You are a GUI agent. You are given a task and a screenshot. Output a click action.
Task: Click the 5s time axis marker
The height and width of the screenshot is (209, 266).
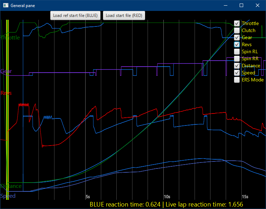(88, 196)
